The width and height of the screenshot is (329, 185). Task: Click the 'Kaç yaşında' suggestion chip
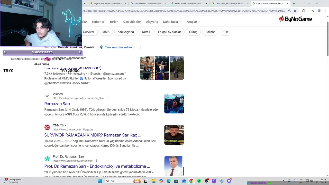tap(126, 32)
